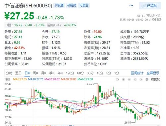166x126 pixels.
Task: Show the 60分 interval chart
Action: coord(80,73)
